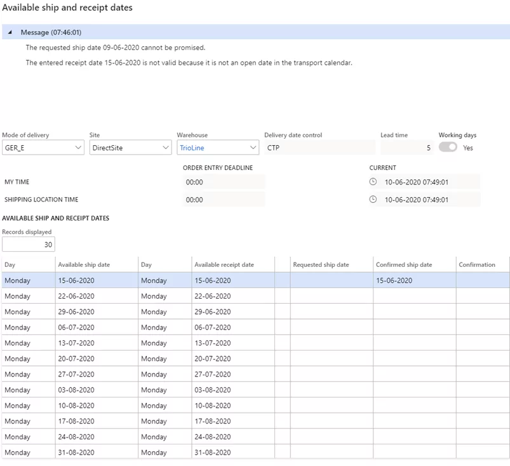Select available receipt date 10-08-2020
Viewport: 510px width, 466px height.
click(233, 405)
